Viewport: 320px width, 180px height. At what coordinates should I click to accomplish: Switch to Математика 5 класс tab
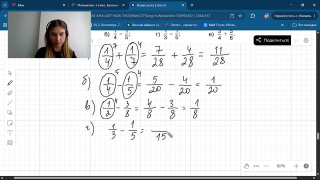(x=98, y=5)
